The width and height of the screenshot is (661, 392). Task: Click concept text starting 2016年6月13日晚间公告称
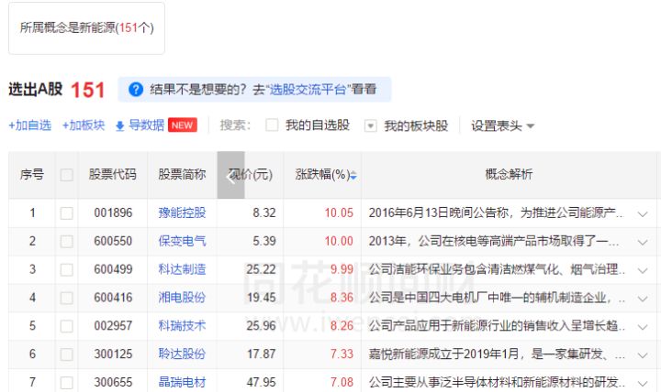pos(497,212)
